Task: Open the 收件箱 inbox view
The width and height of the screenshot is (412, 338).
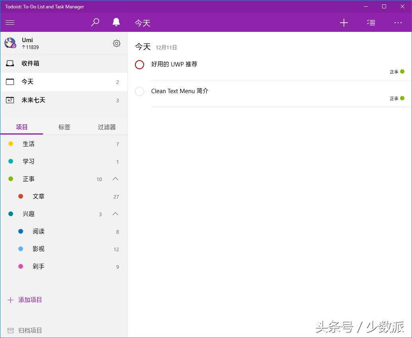Action: (x=64, y=63)
